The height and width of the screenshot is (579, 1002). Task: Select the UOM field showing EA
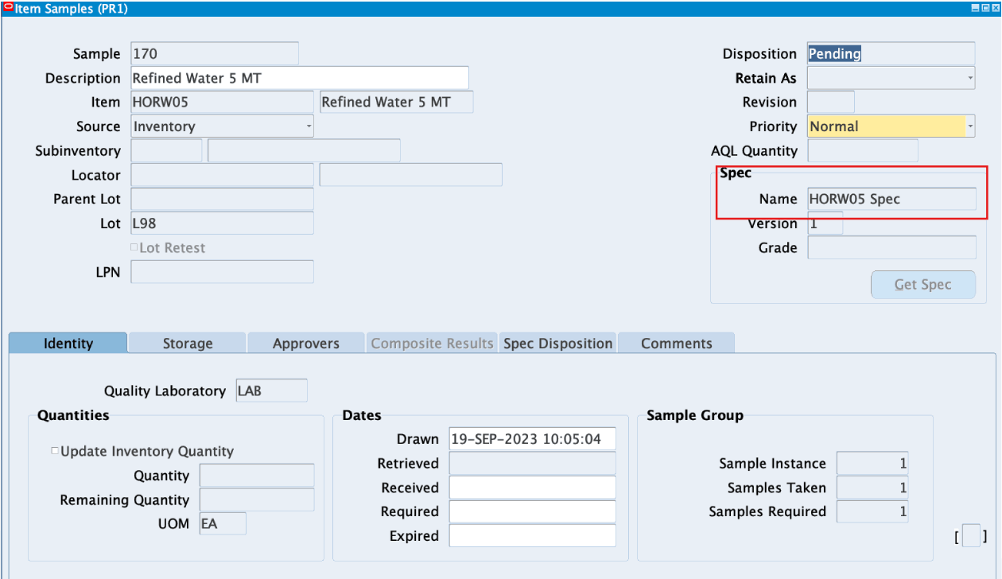(223, 523)
